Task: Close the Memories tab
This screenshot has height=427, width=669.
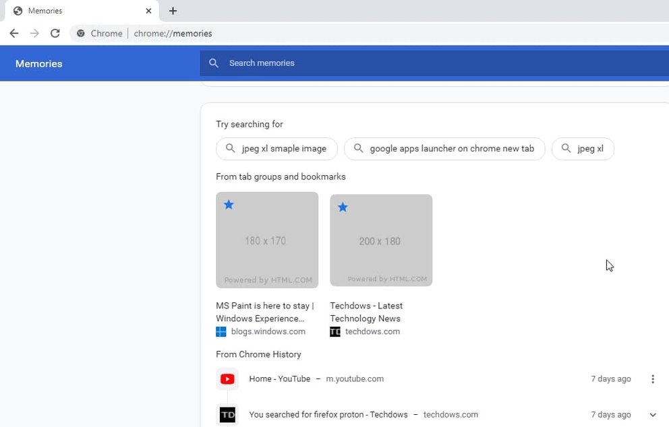Action: click(x=148, y=11)
